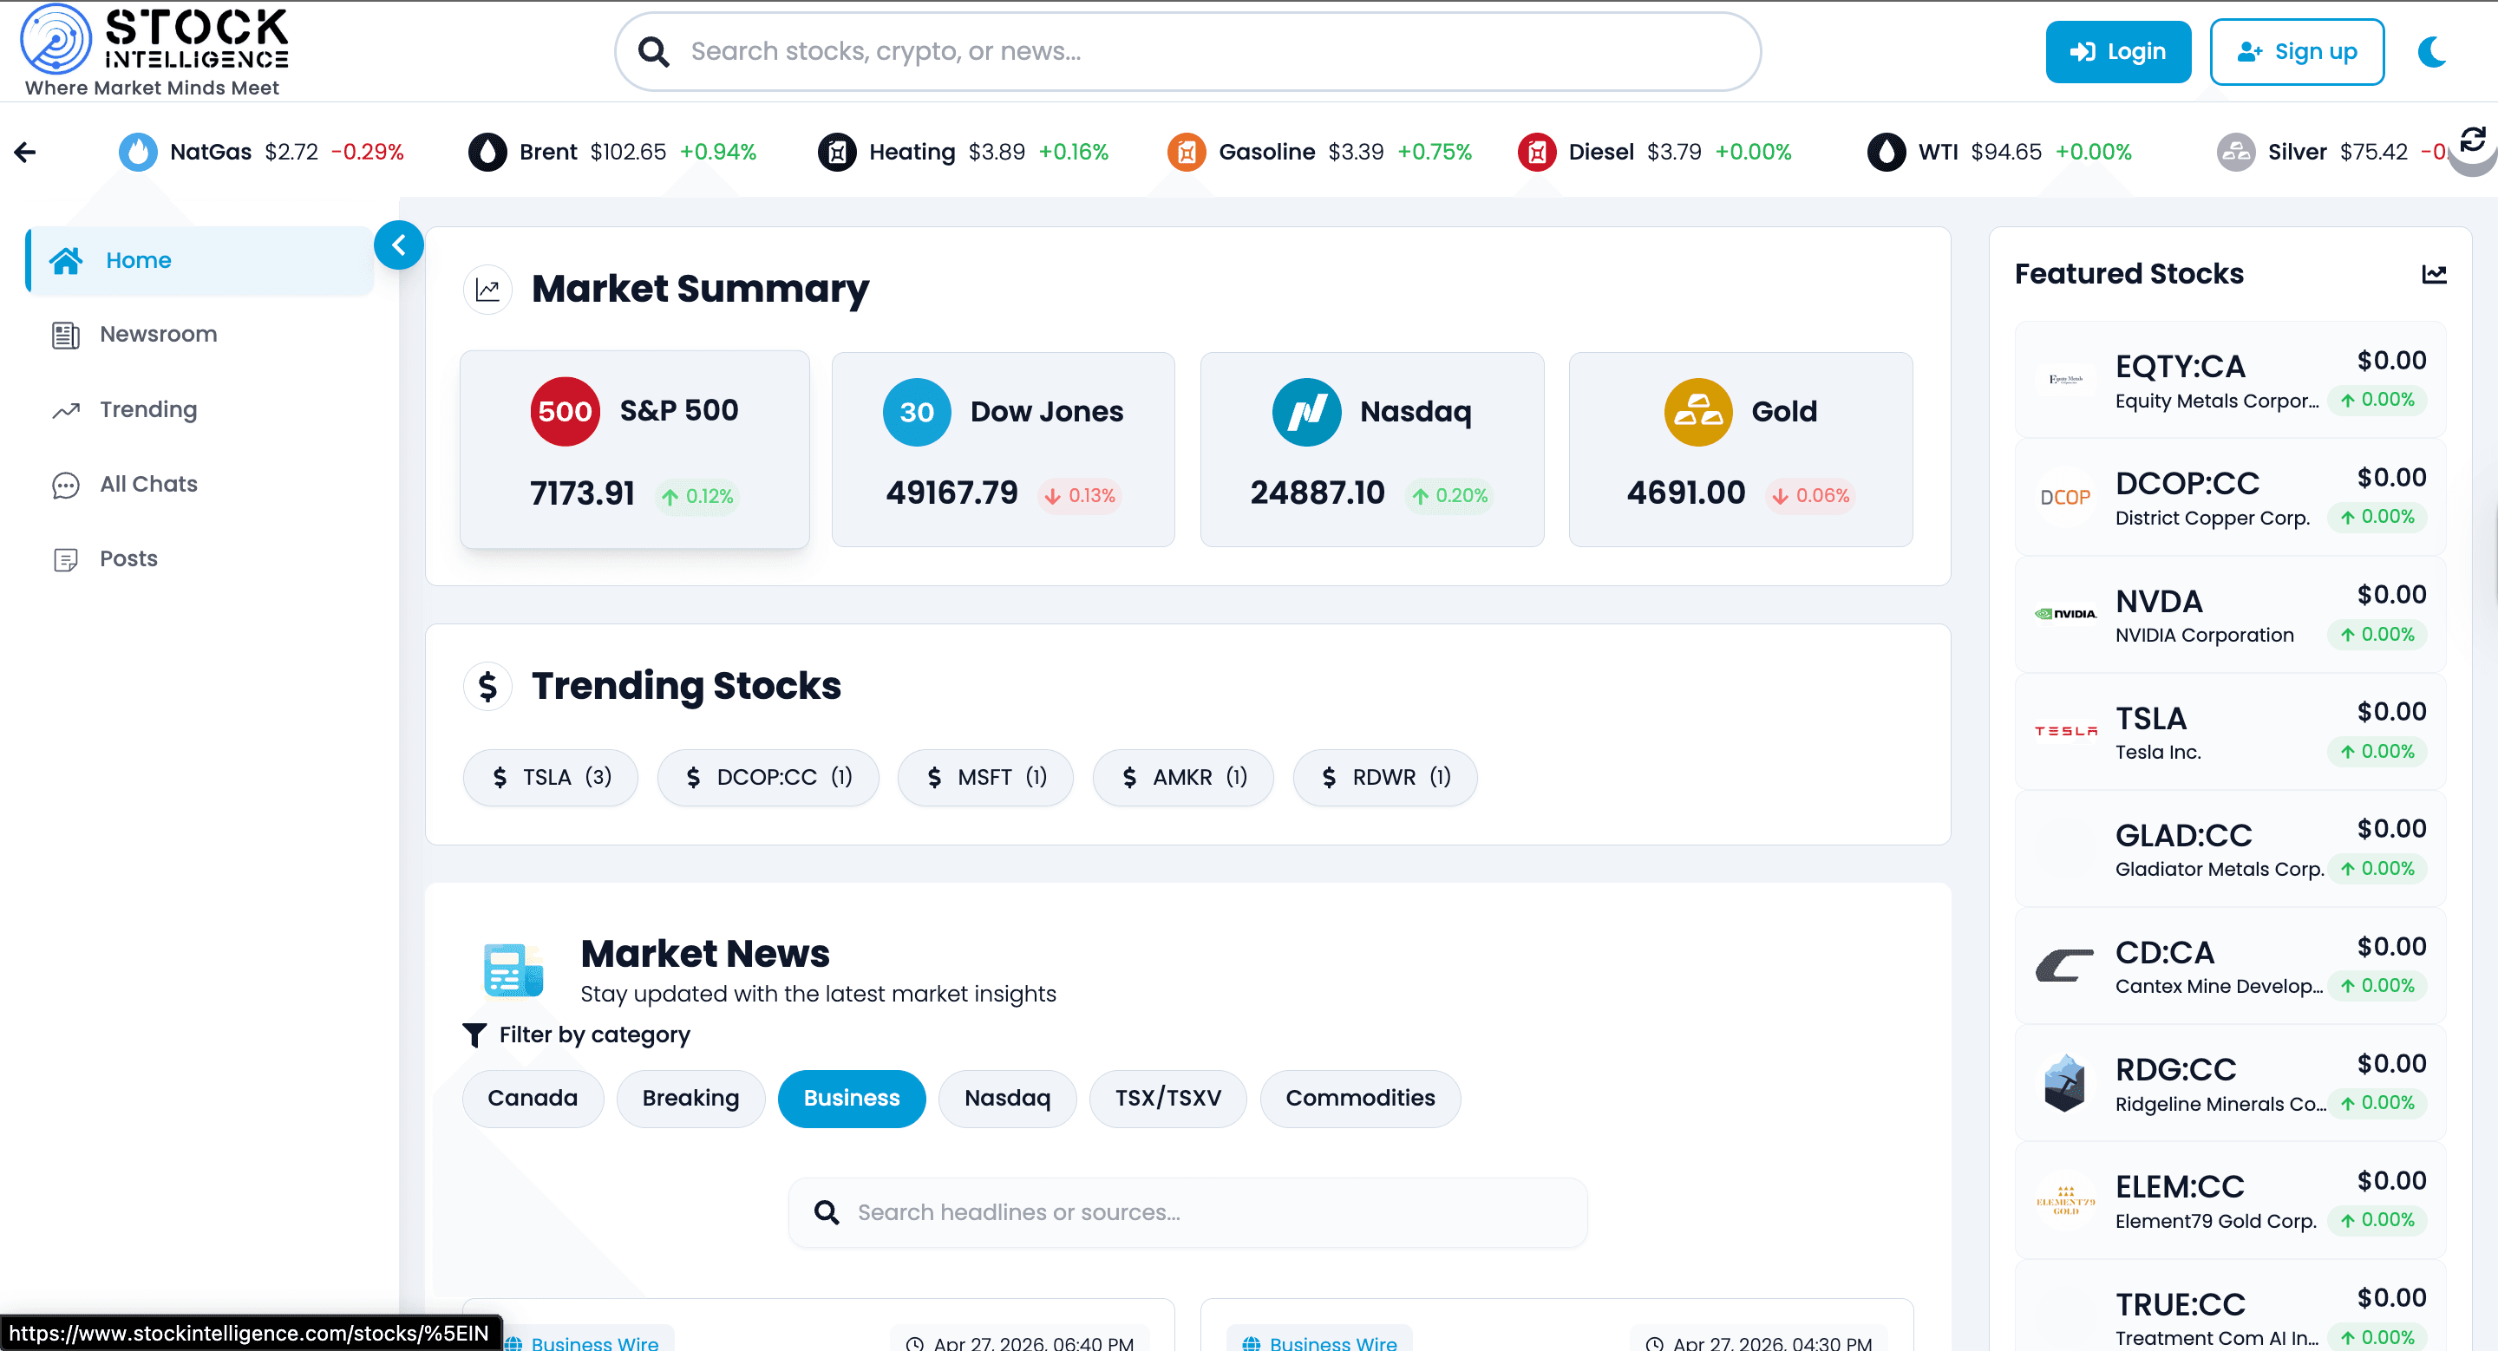Open the GLAD:CC featured stock

tap(2229, 850)
